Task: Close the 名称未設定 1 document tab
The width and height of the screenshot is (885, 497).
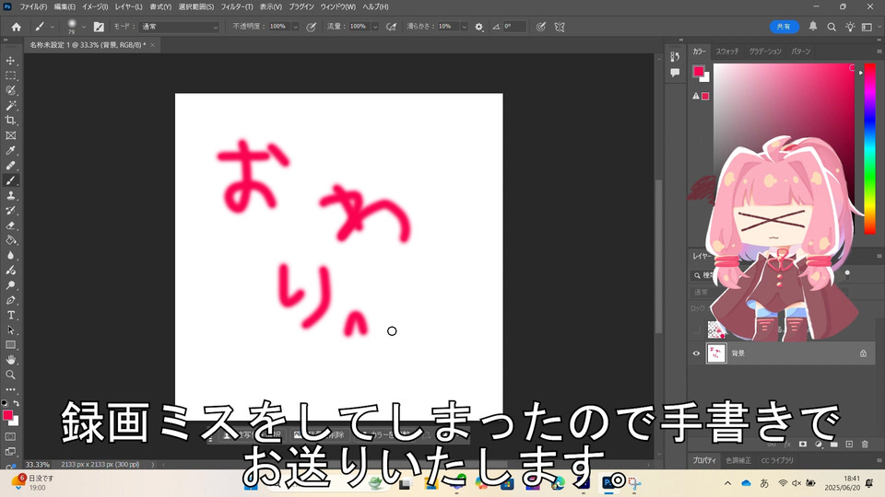Action: (152, 45)
